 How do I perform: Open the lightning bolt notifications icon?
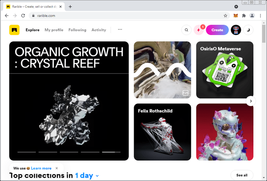coord(199,30)
